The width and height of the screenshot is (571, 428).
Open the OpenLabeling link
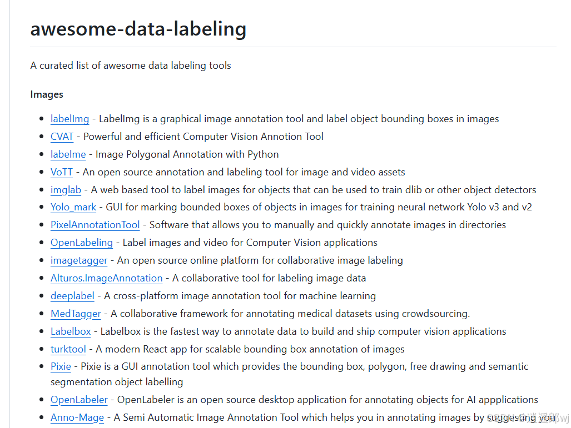click(82, 243)
